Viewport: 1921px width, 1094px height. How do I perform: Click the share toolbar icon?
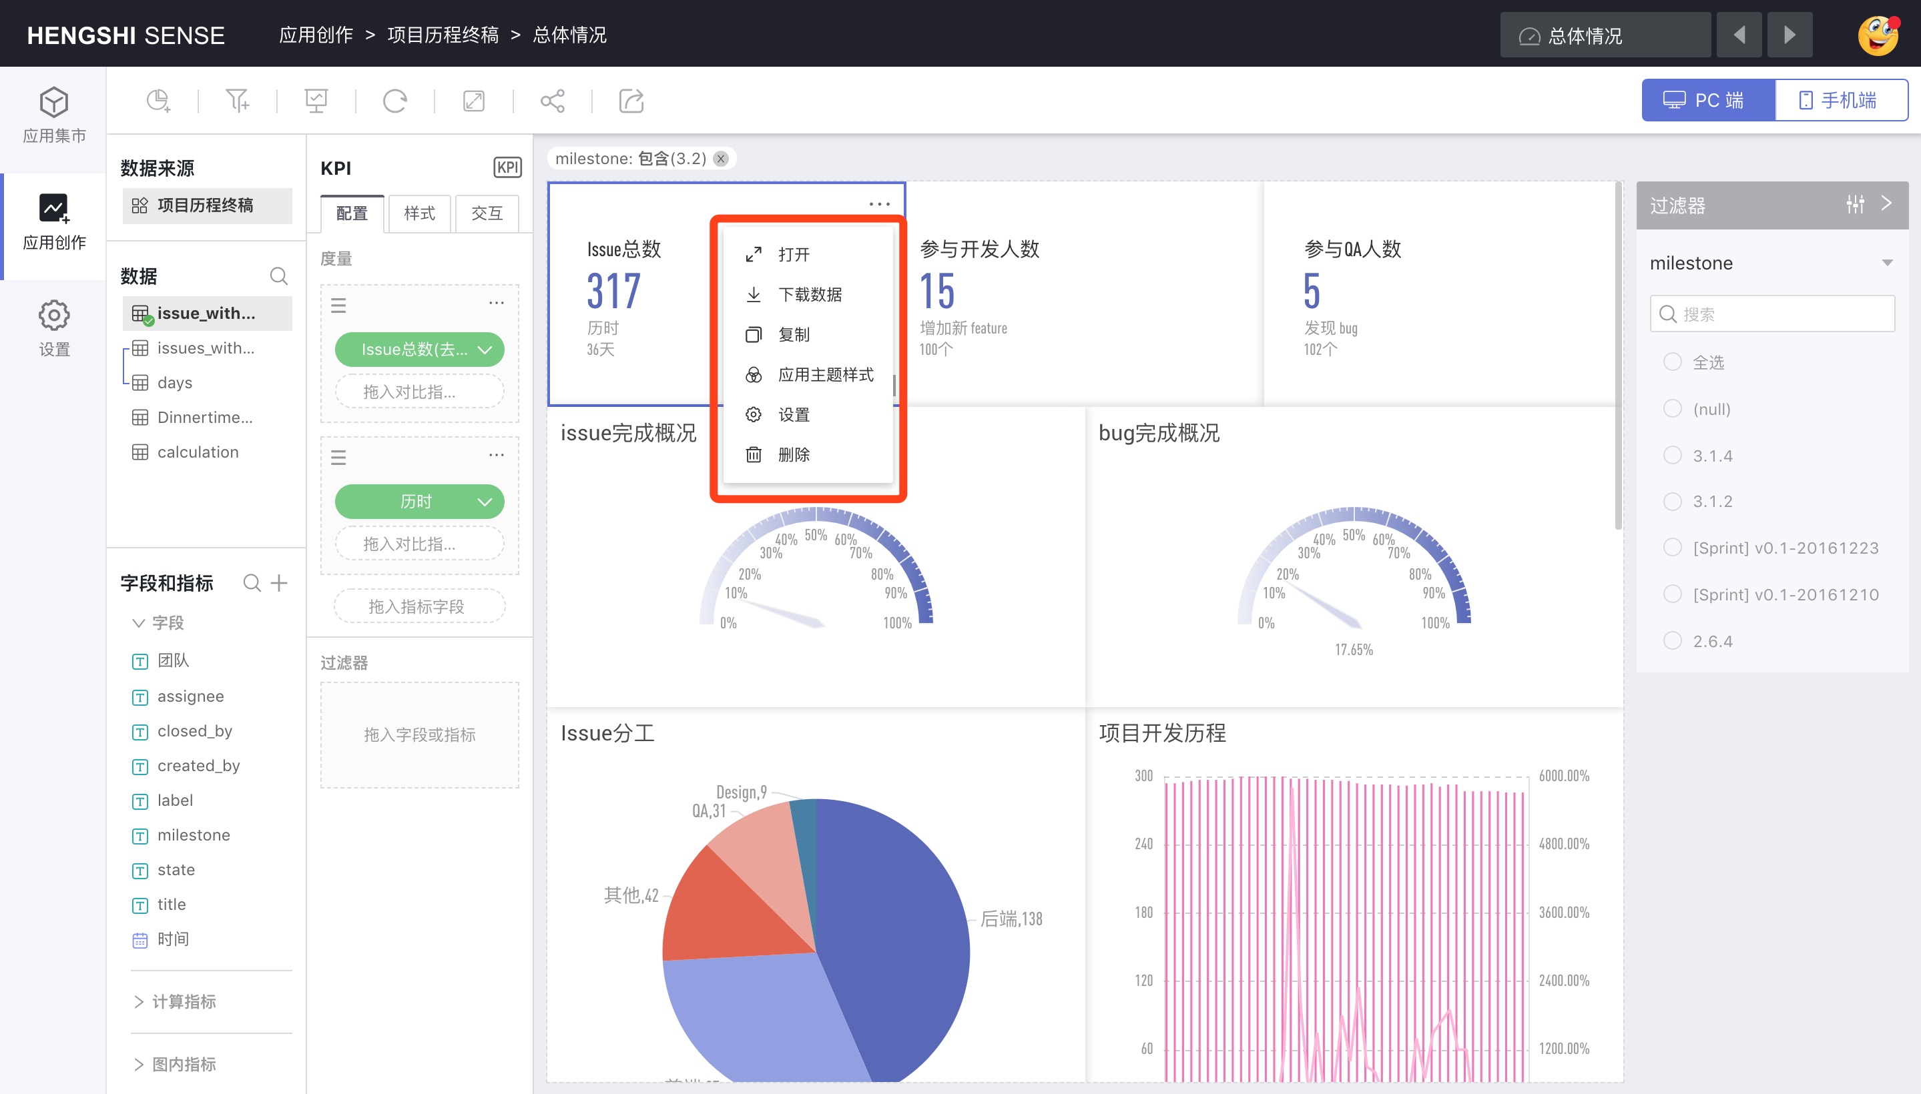coord(553,101)
